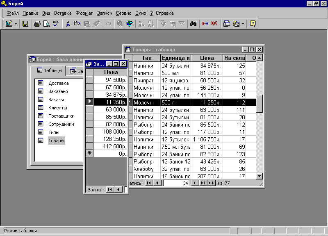This screenshot has height=236, width=328.
Task: Click the record number field showing 34
Action: point(176,183)
